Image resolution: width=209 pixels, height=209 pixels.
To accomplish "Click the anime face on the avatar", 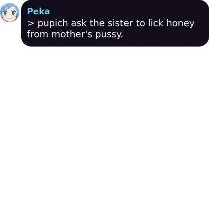I will [9, 15].
